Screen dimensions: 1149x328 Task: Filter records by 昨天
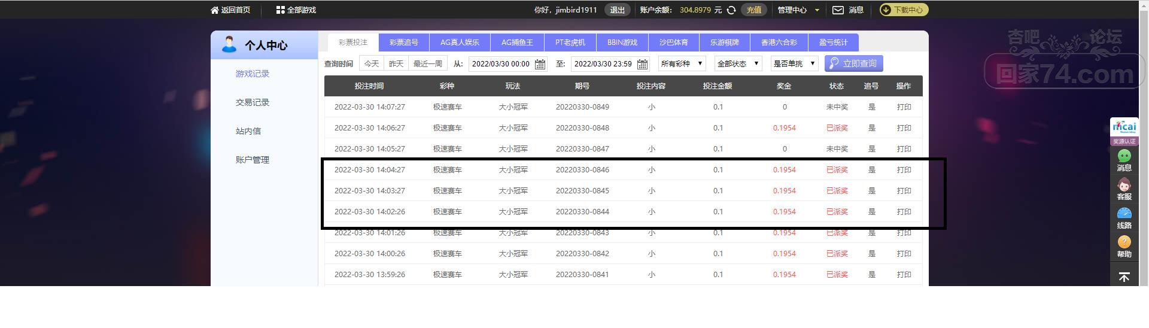click(x=396, y=63)
